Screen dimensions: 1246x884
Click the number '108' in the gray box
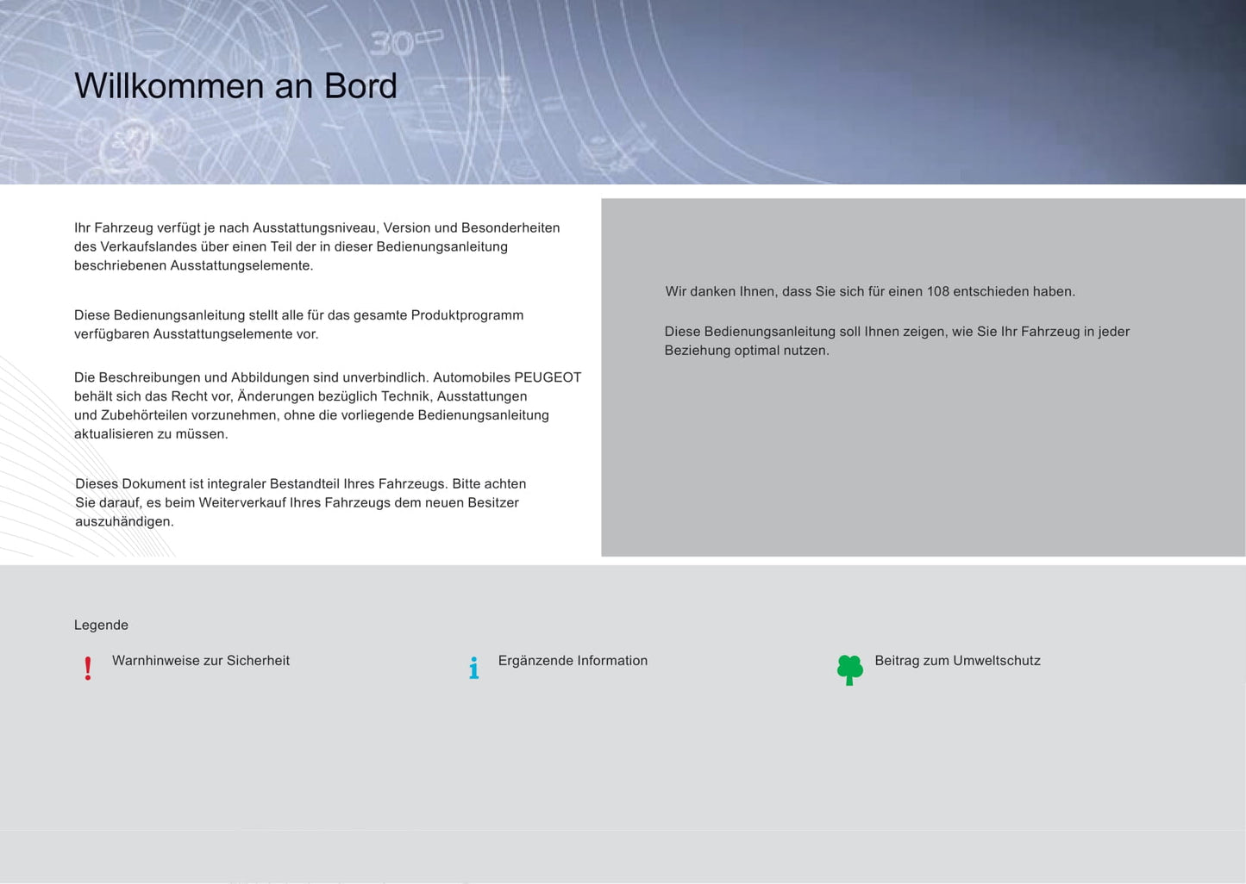[x=937, y=292]
